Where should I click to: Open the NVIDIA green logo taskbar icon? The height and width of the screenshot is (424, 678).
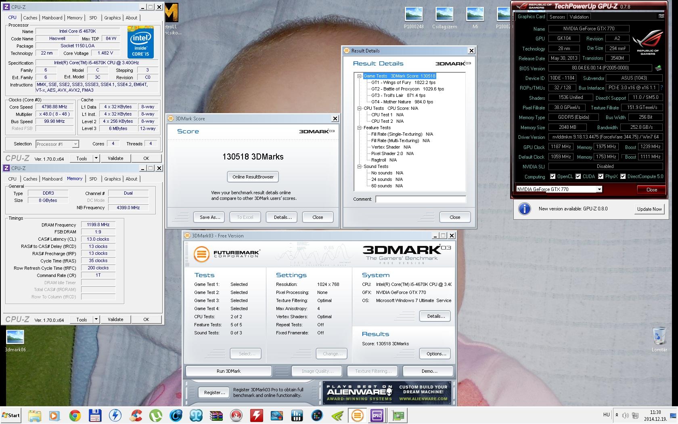click(x=337, y=416)
